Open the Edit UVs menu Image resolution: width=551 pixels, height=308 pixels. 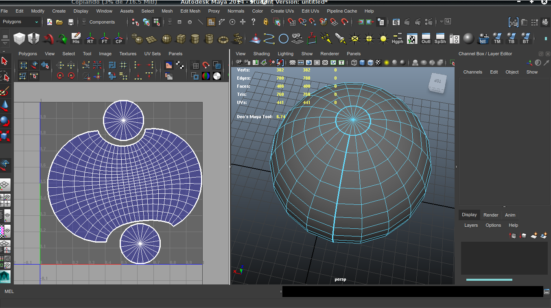tap(310, 11)
